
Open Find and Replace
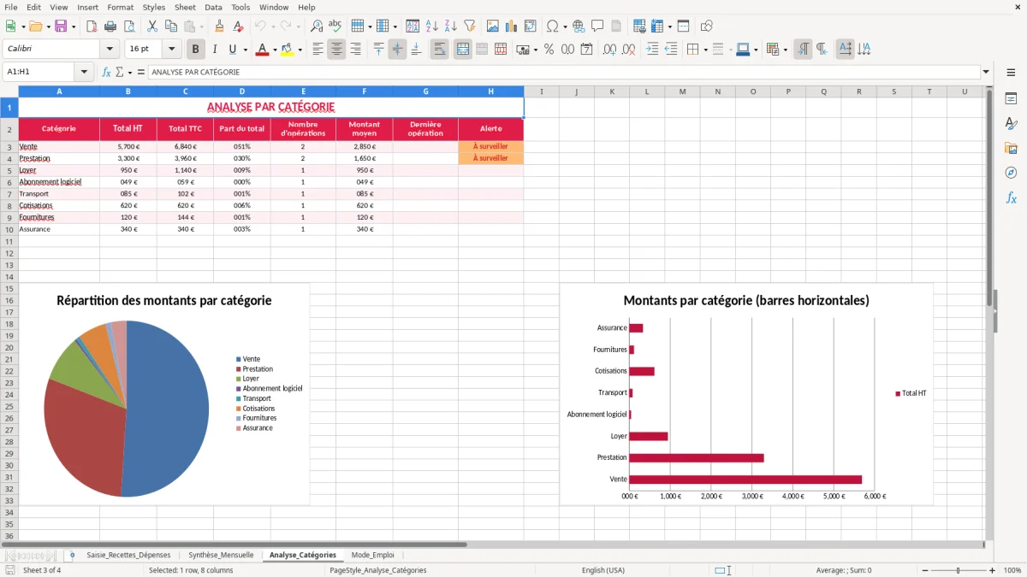coord(317,26)
